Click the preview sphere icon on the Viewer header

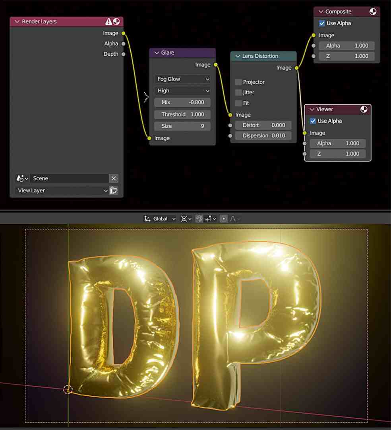coord(364,109)
